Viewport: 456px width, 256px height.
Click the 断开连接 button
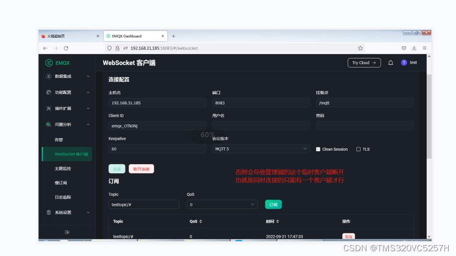pyautogui.click(x=141, y=169)
